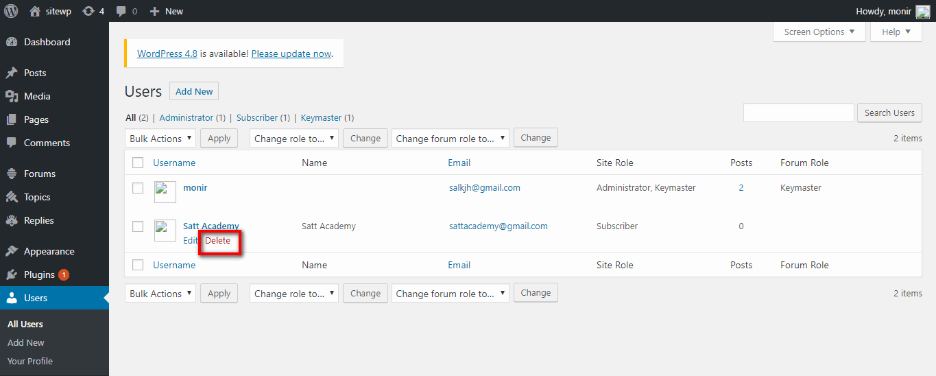Open the updates icon showing 4

click(88, 11)
